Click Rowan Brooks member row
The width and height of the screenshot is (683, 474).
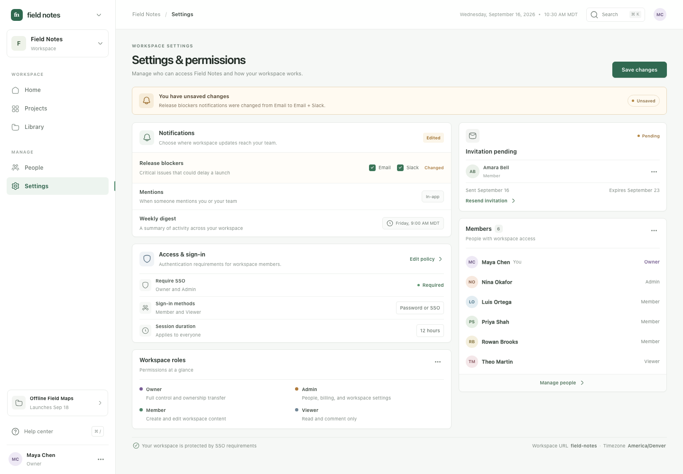click(563, 342)
